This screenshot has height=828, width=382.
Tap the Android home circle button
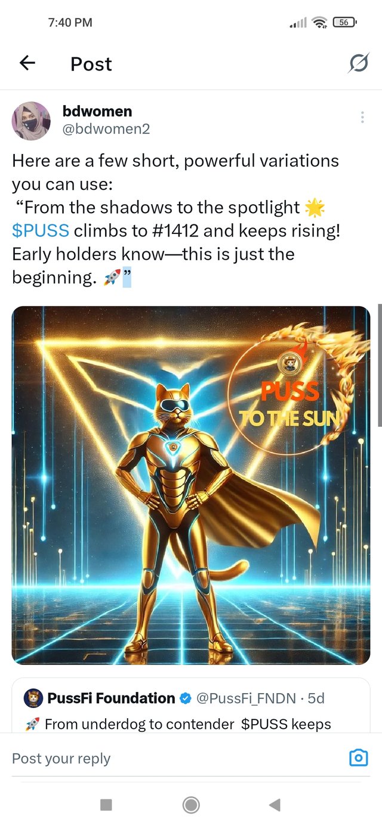[191, 805]
